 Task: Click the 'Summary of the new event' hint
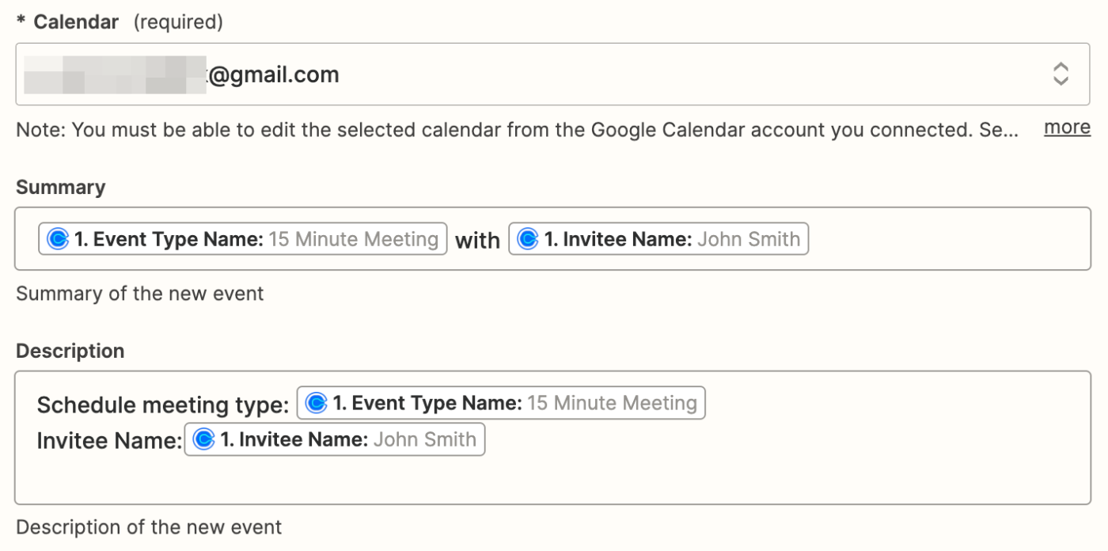click(x=139, y=294)
